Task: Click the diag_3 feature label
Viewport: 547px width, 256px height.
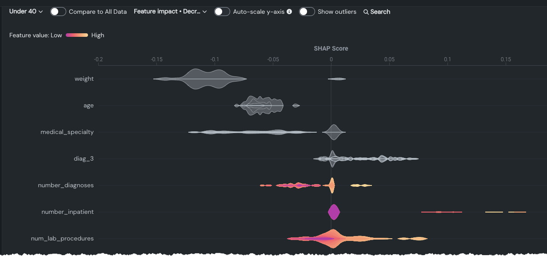Action: click(x=84, y=159)
